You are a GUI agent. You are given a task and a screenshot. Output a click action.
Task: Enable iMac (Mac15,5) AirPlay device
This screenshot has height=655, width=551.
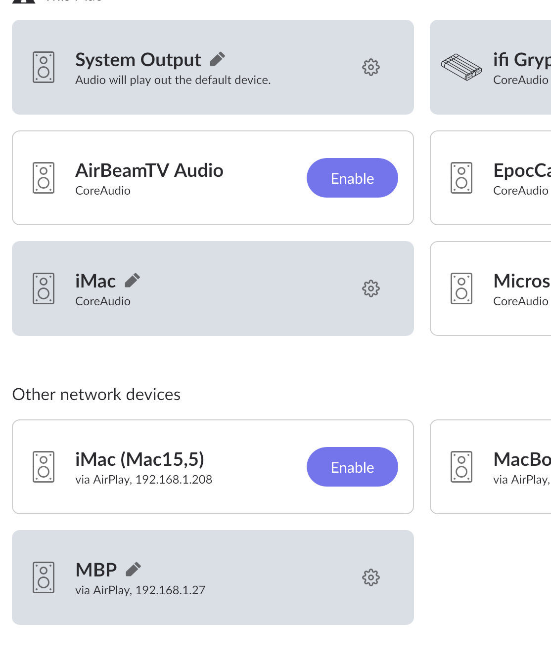pyautogui.click(x=352, y=467)
